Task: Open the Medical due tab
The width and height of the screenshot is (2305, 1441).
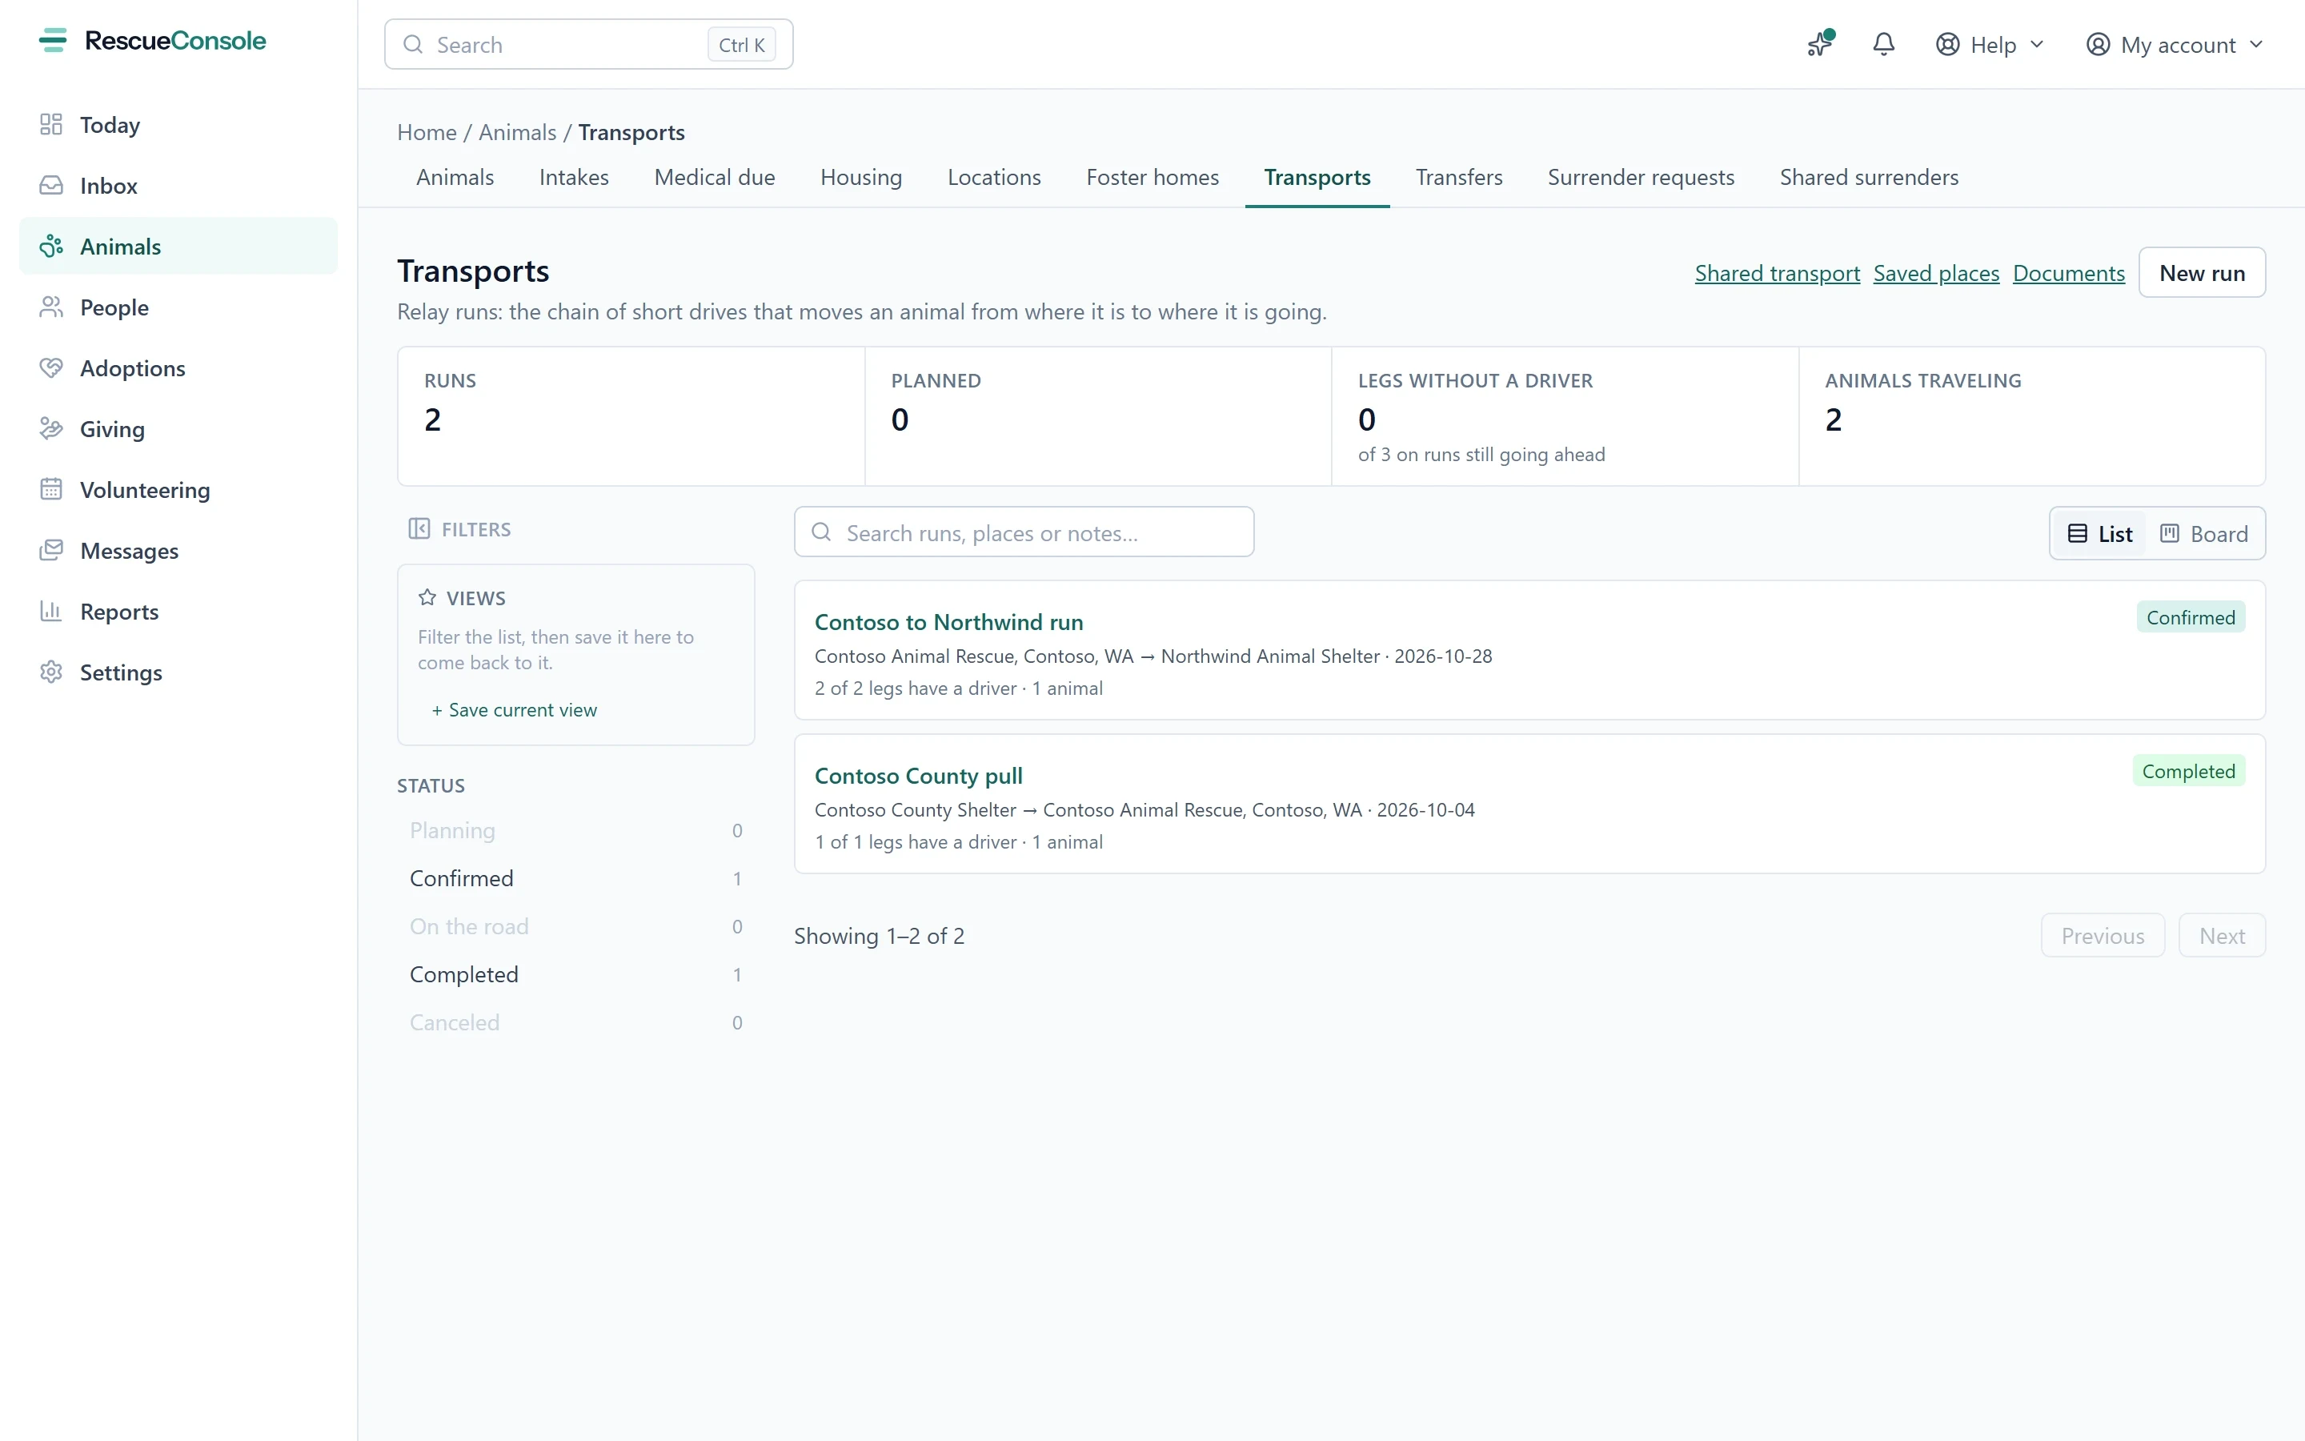Action: [715, 177]
